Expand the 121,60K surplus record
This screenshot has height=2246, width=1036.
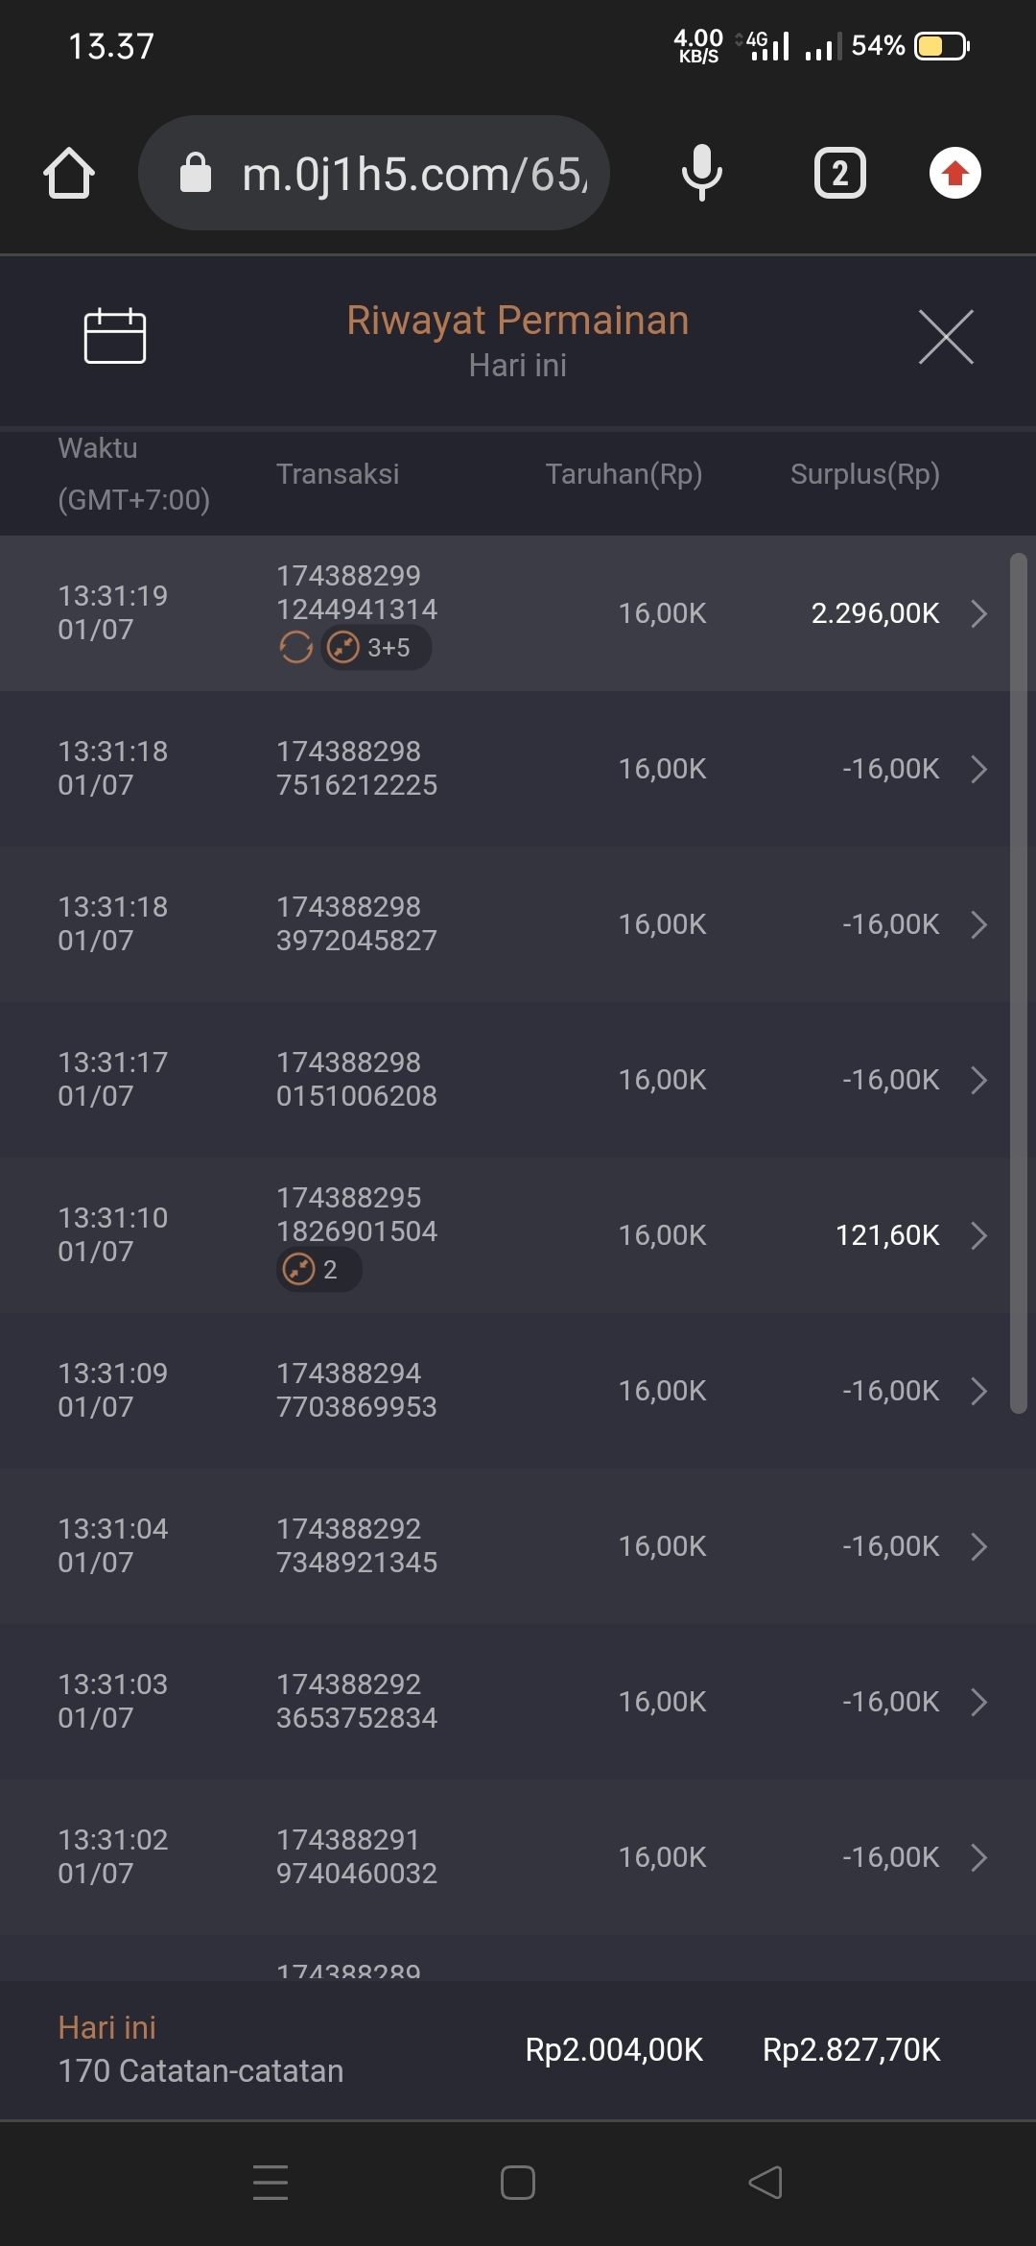pyautogui.click(x=978, y=1235)
